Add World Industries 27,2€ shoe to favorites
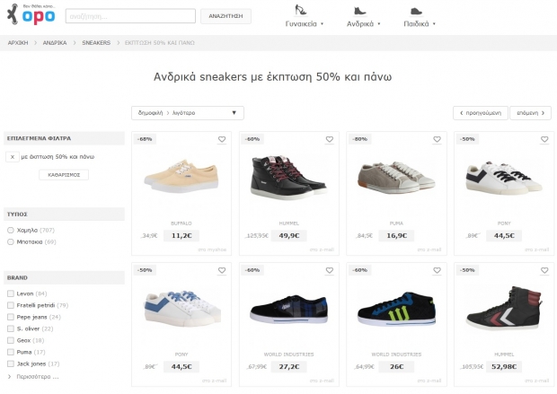This screenshot has height=394, width=557. 330,270
